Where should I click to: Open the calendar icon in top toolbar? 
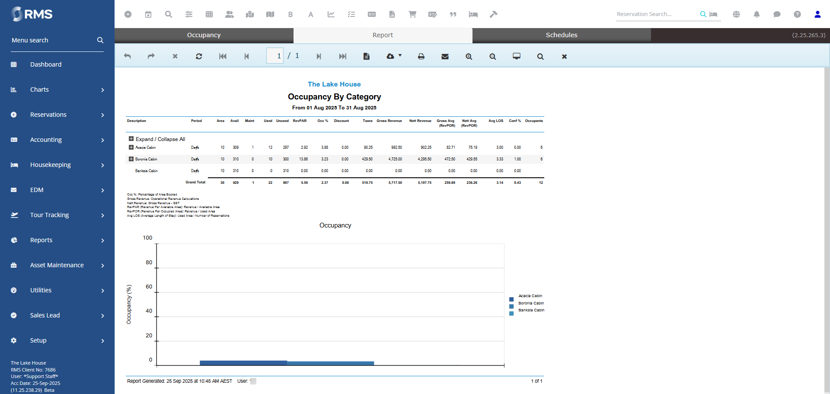(x=148, y=14)
